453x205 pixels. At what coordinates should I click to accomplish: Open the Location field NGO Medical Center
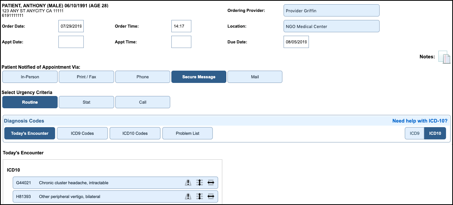[x=331, y=26]
